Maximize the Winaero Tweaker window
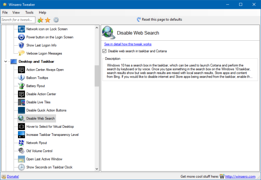Image resolution: width=261 pixels, height=180 pixels. [x=241, y=5]
